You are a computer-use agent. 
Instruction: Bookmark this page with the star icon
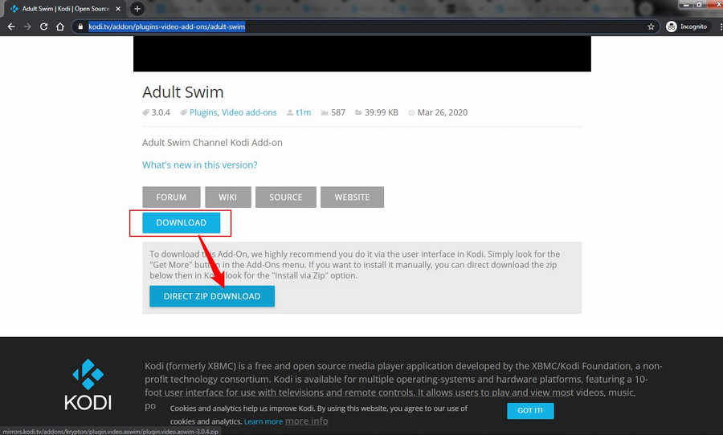point(651,26)
